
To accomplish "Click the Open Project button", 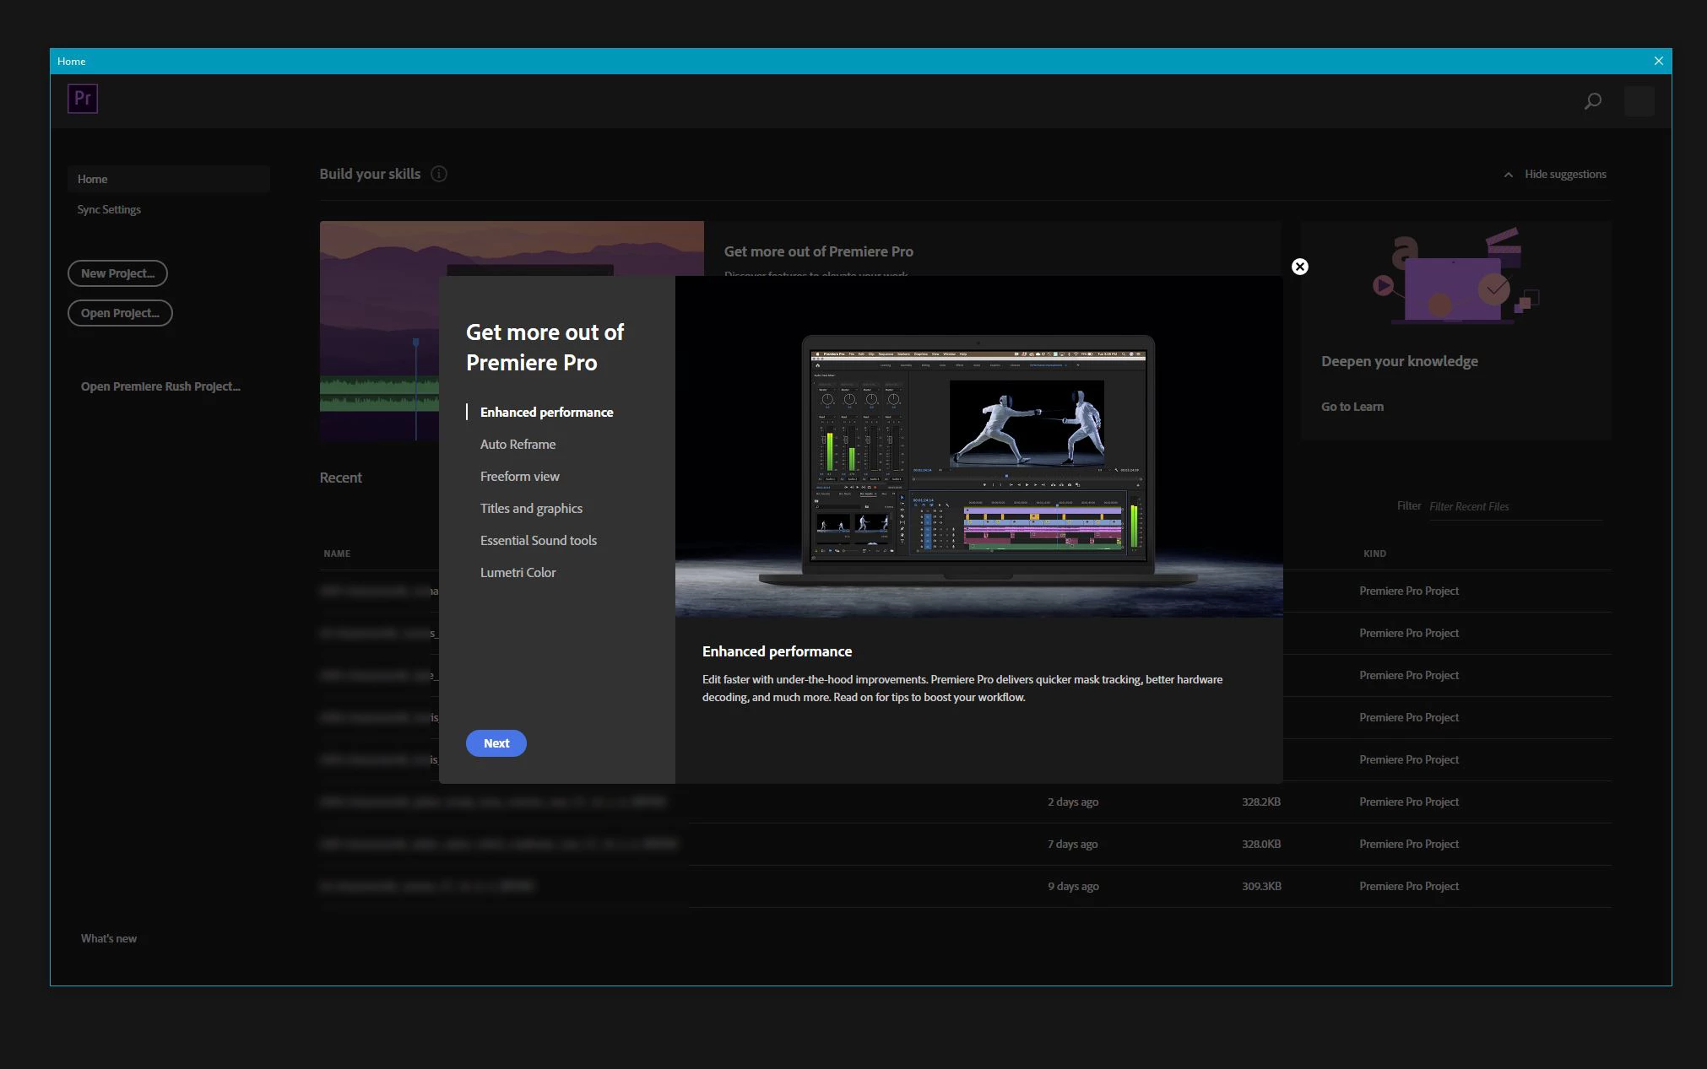I will [120, 313].
